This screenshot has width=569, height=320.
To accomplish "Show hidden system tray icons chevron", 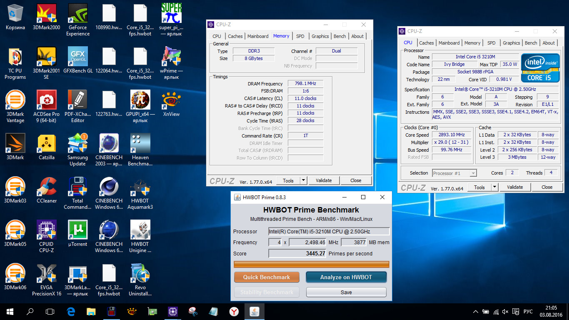I will click(x=476, y=311).
